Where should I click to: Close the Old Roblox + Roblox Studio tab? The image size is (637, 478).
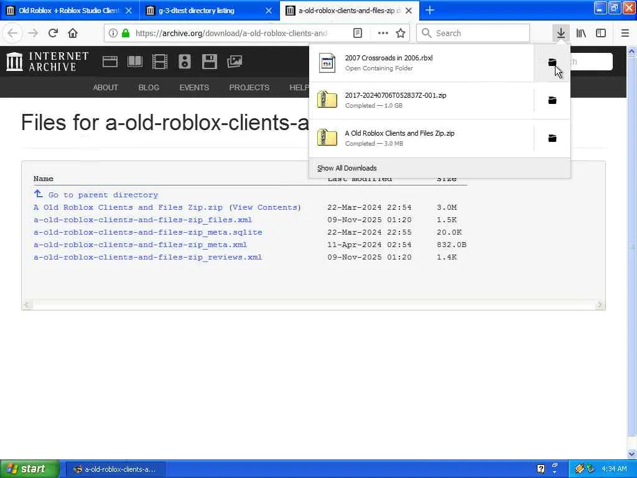[x=129, y=11]
